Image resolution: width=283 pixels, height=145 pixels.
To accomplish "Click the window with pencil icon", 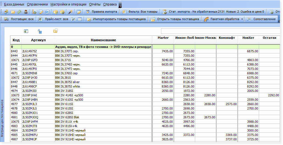I will (78, 12).
